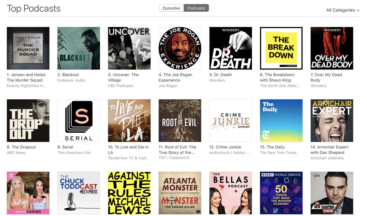Screen dimensions: 367x216
Task: Click publisher 'Tenderfoot TV & Cad...'
Action: [x=128, y=158]
